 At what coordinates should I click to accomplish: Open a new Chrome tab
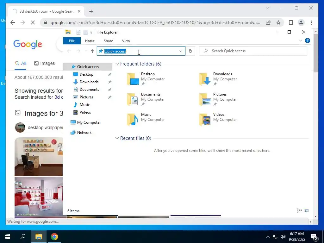click(x=91, y=11)
